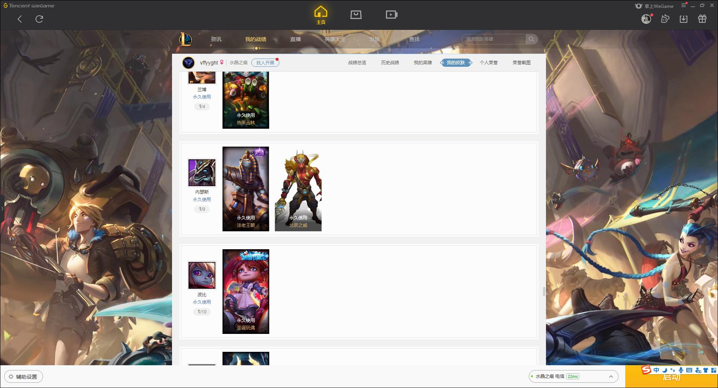Open the download manager icon
Image resolution: width=718 pixels, height=388 pixels.
(x=684, y=19)
